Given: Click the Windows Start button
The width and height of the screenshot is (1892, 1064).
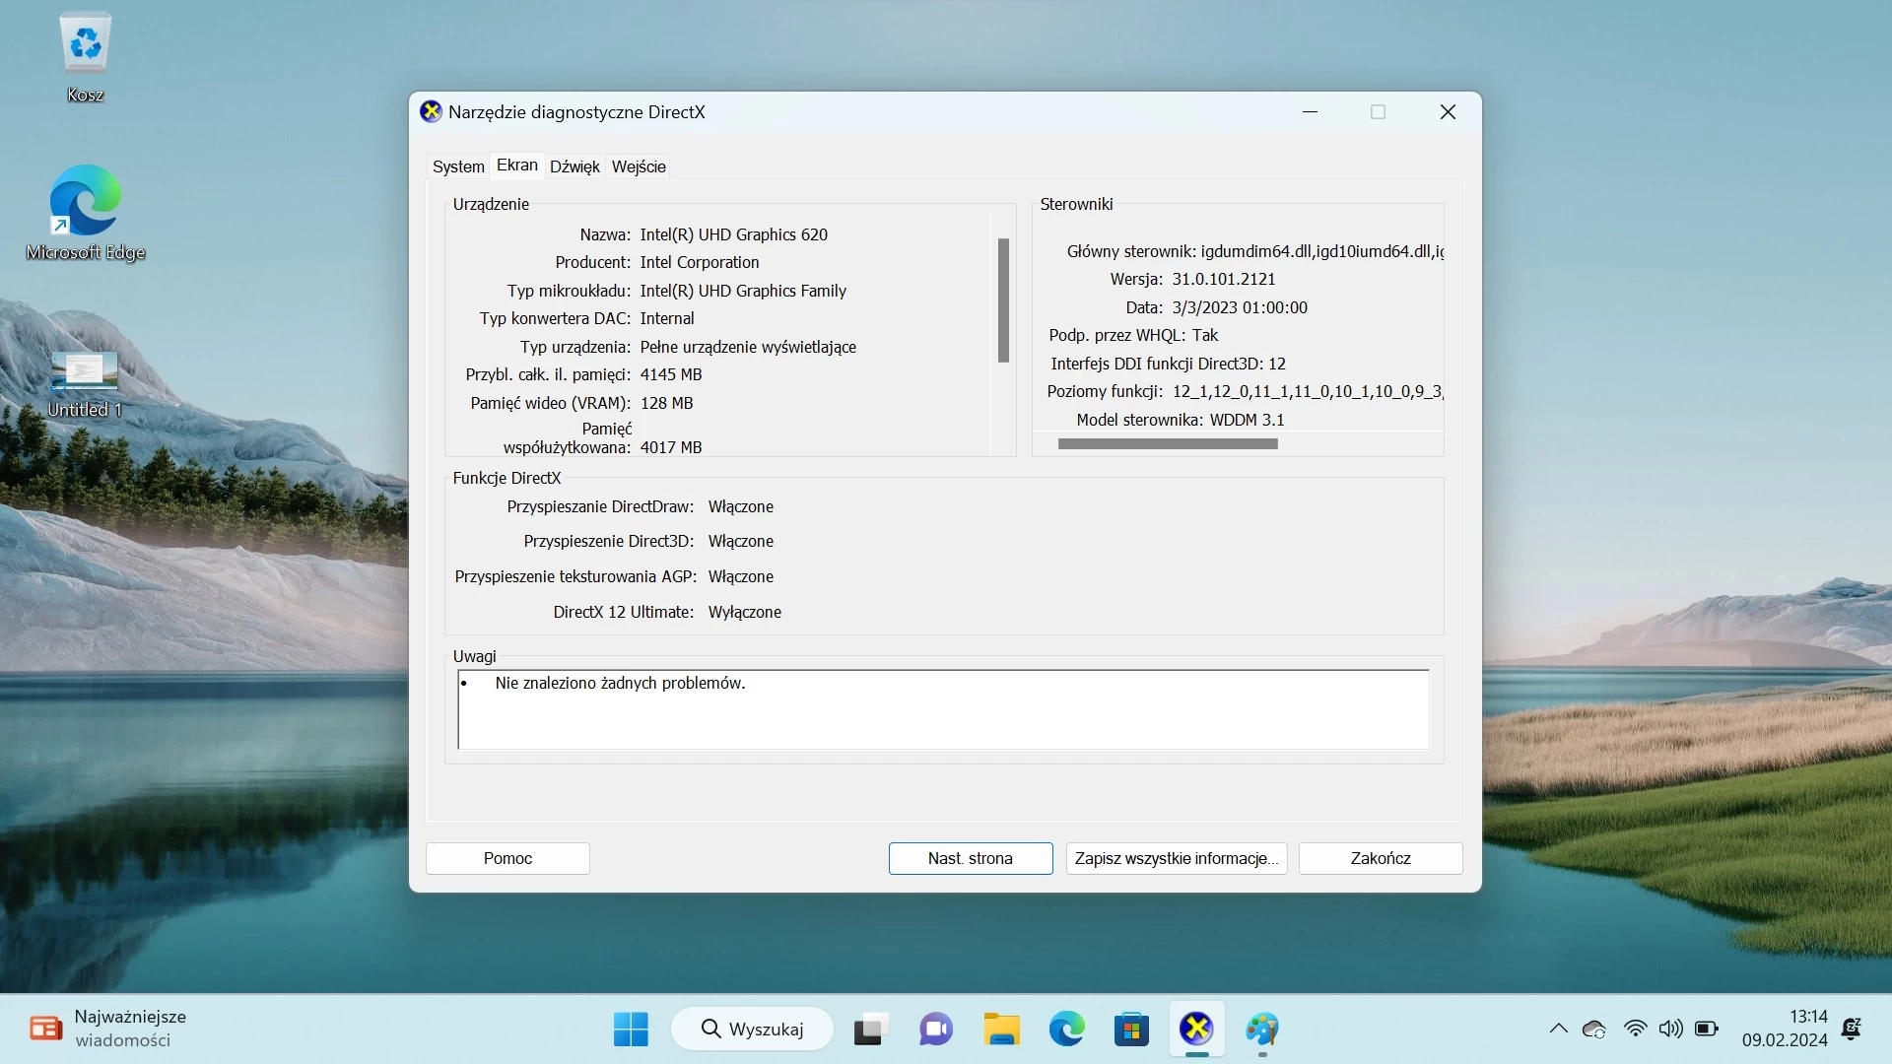Looking at the screenshot, I should pos(631,1030).
